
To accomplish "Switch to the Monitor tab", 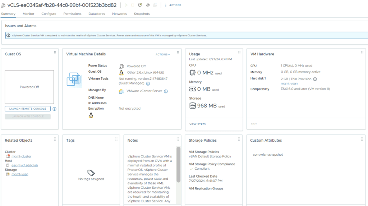I will (28, 14).
